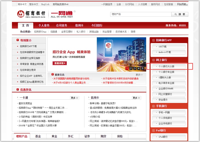Expand 更多 in the 信用卡 offers section
Viewport: 200px width, 142px height.
[x=136, y=98]
